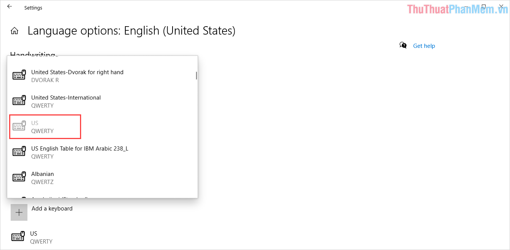Click the Handwriting section heading
The image size is (510, 250).
[x=33, y=54]
